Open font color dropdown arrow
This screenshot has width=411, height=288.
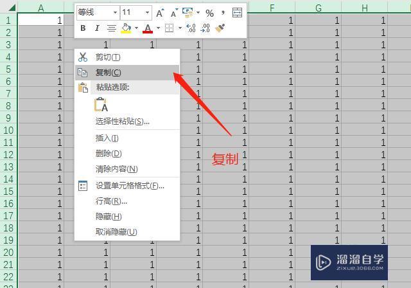coord(159,28)
